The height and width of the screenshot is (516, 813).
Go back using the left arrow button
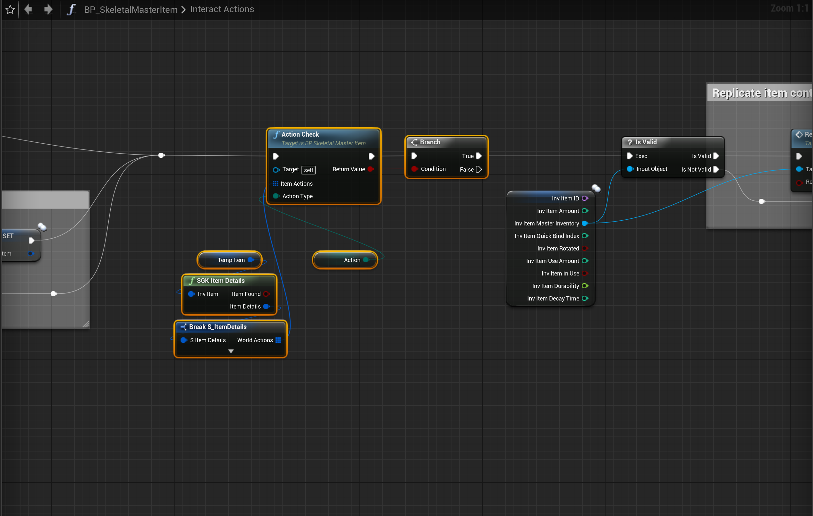point(28,9)
